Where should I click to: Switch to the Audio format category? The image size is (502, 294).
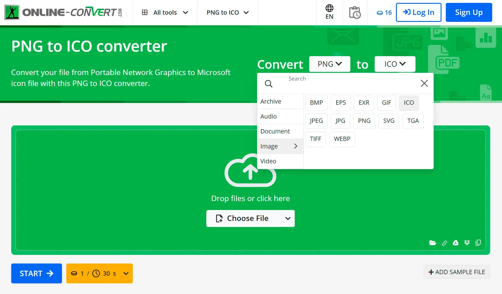[x=268, y=116]
